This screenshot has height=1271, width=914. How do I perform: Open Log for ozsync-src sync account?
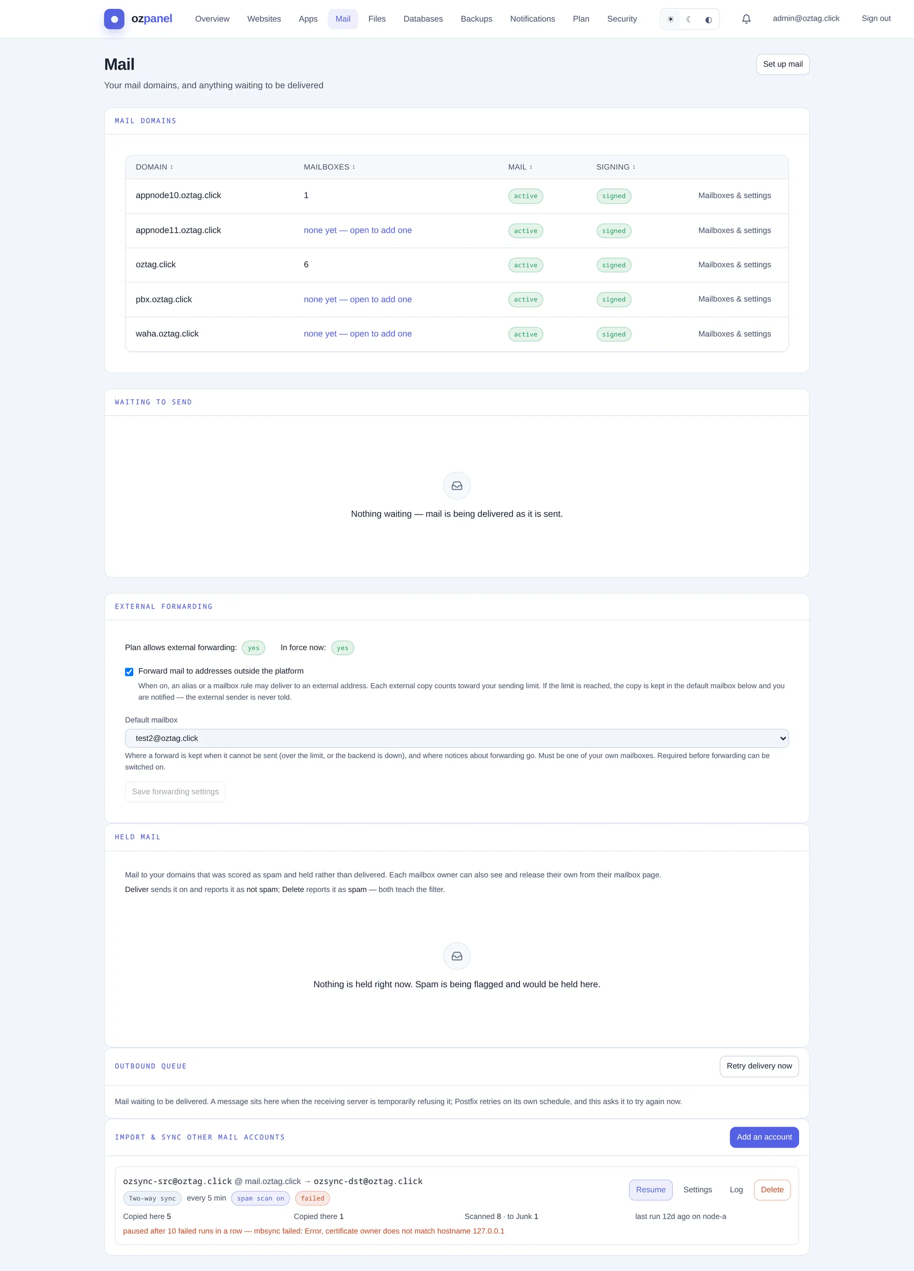pos(736,1190)
